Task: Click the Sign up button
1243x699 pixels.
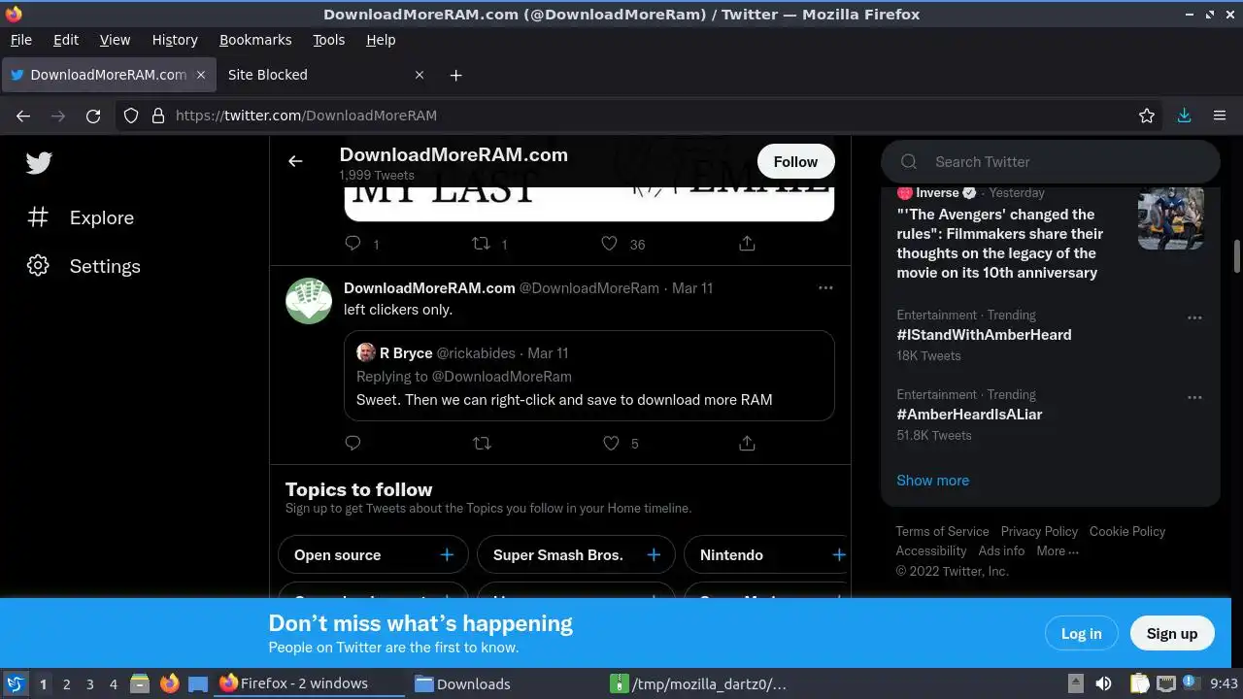Action: coord(1172,634)
